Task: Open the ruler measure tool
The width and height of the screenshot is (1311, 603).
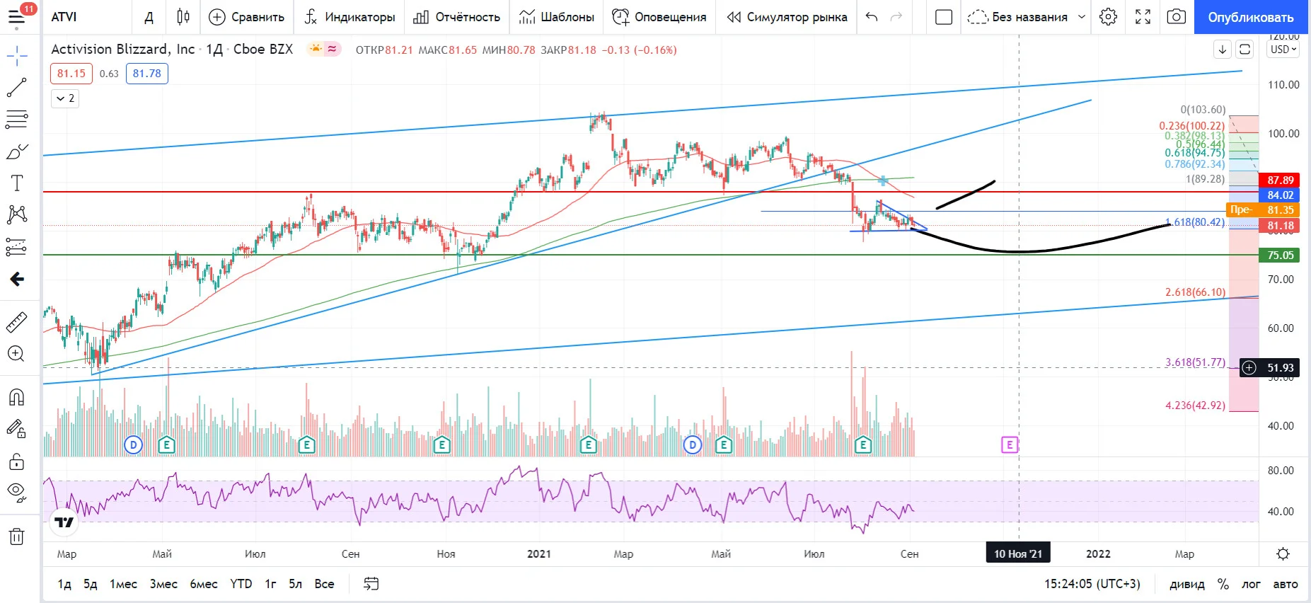Action: coord(16,323)
